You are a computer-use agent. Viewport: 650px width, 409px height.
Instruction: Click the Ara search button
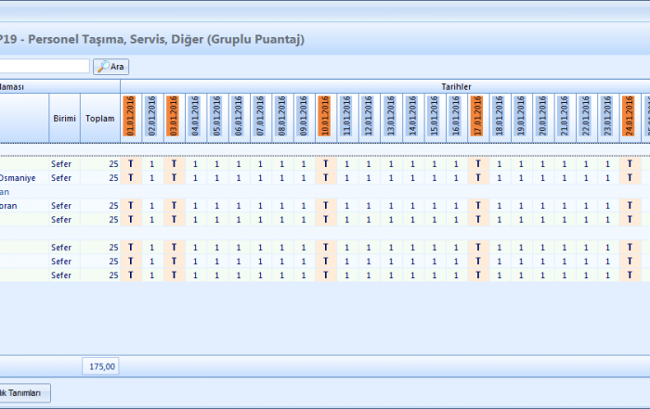(111, 67)
